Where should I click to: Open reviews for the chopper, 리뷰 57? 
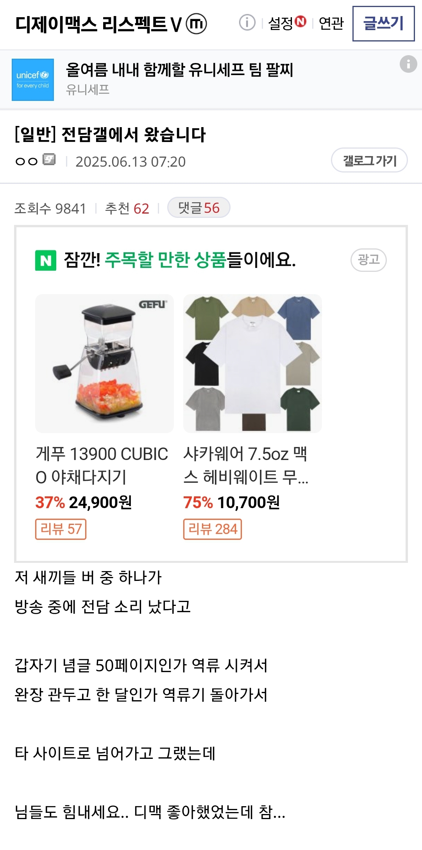click(61, 529)
